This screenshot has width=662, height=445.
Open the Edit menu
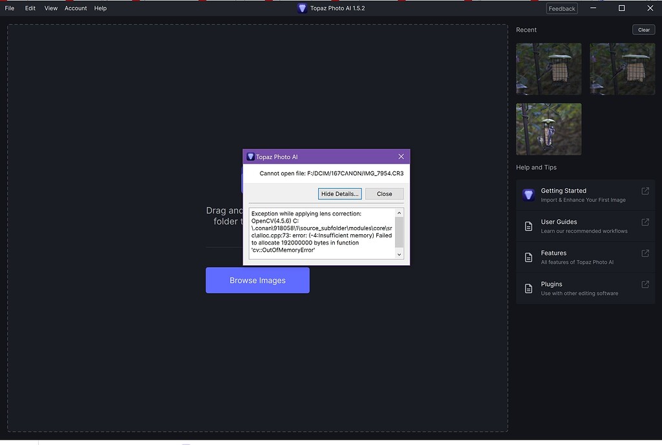(x=30, y=8)
